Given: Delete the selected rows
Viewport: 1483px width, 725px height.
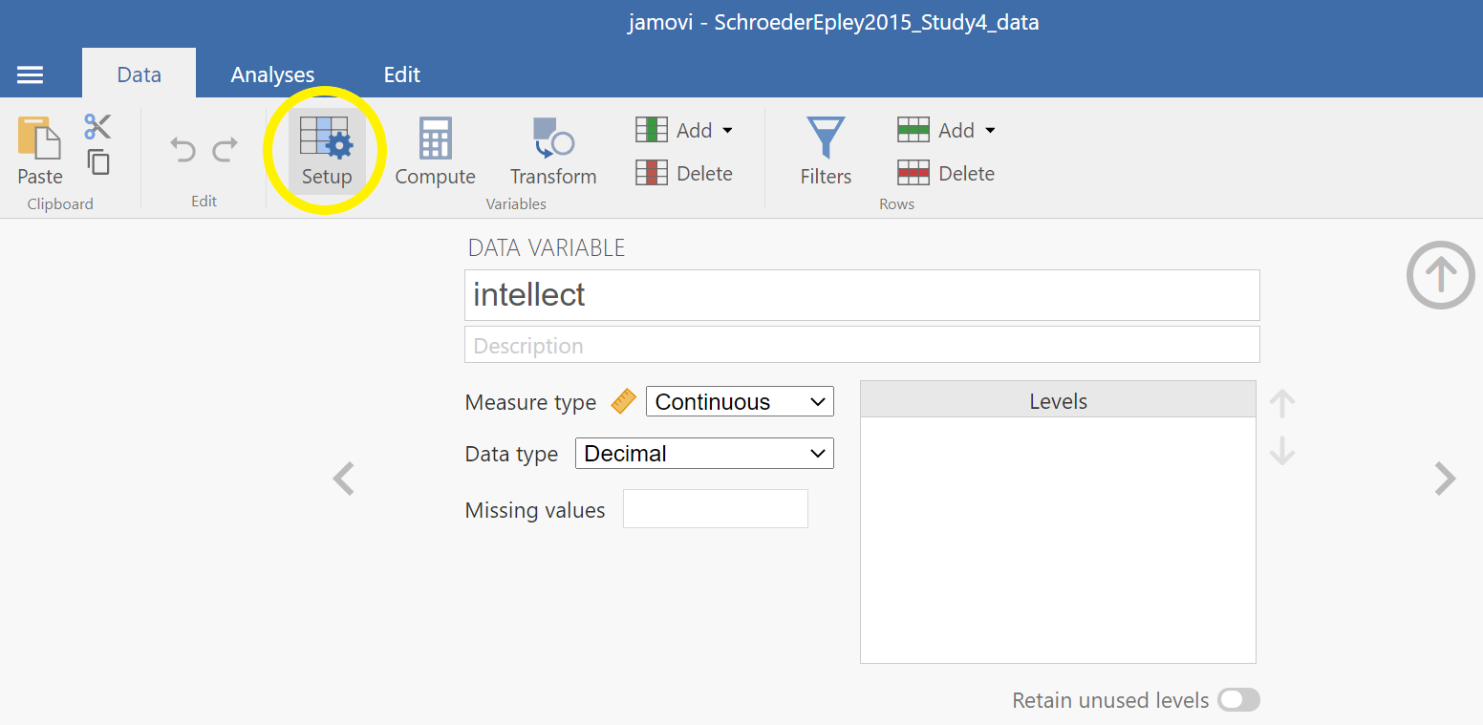Looking at the screenshot, I should coord(947,173).
